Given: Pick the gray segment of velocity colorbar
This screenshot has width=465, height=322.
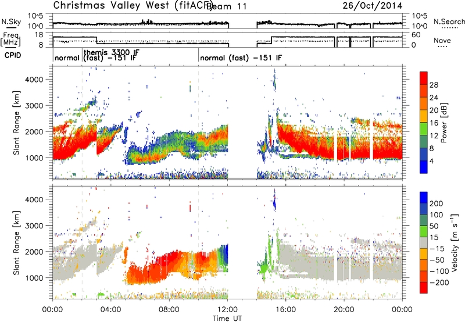Looking at the screenshot, I should 424,242.
